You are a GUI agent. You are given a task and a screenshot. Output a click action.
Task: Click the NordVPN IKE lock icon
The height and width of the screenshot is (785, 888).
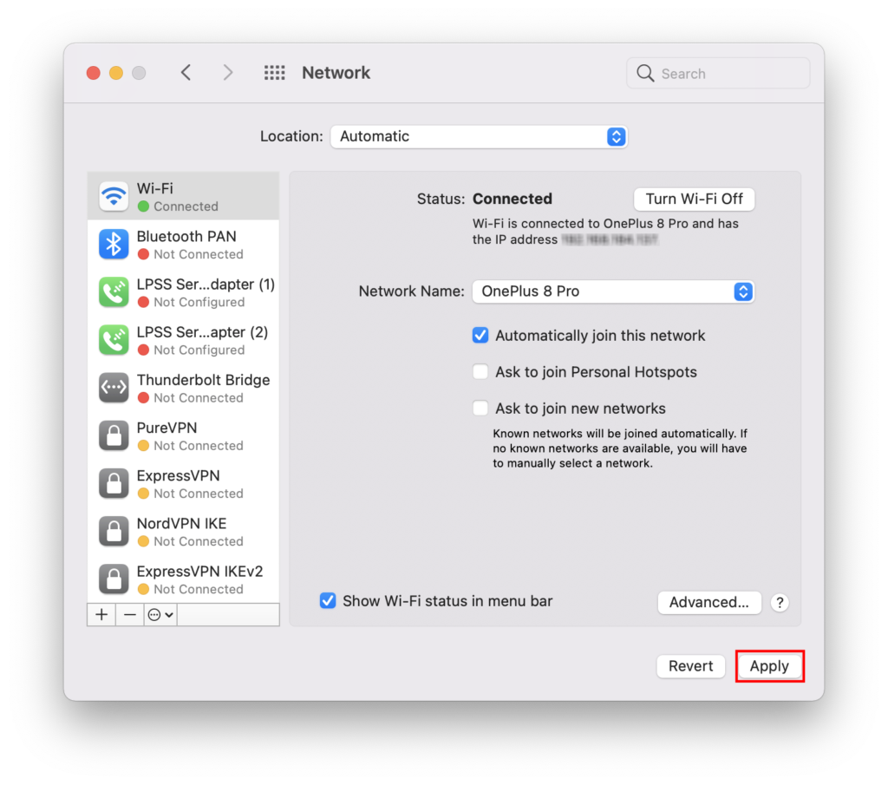click(114, 531)
